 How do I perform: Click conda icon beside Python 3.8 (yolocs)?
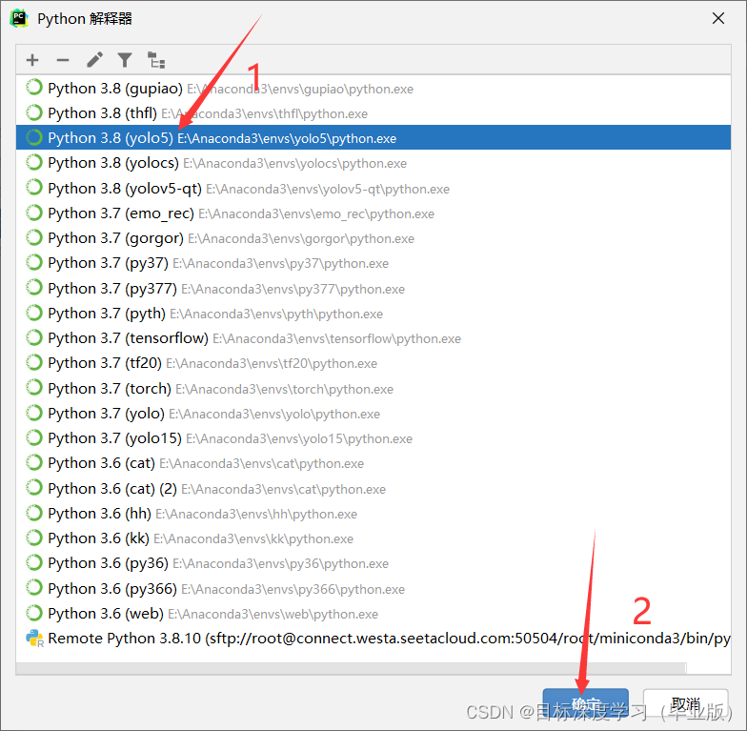point(34,162)
